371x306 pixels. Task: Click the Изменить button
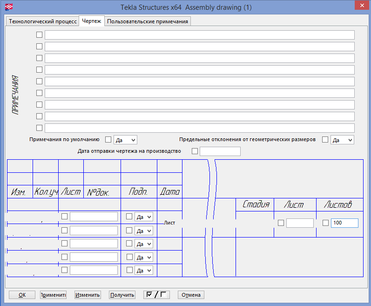pos(88,294)
